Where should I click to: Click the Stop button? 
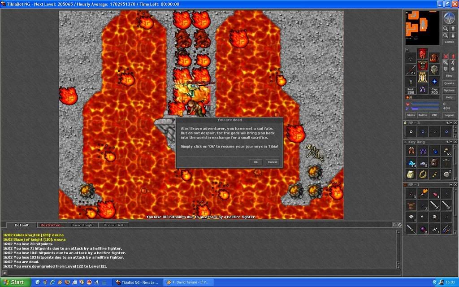[x=449, y=76]
